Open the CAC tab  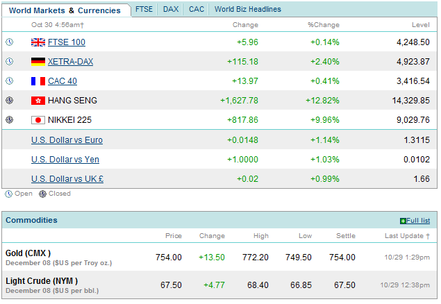click(197, 9)
